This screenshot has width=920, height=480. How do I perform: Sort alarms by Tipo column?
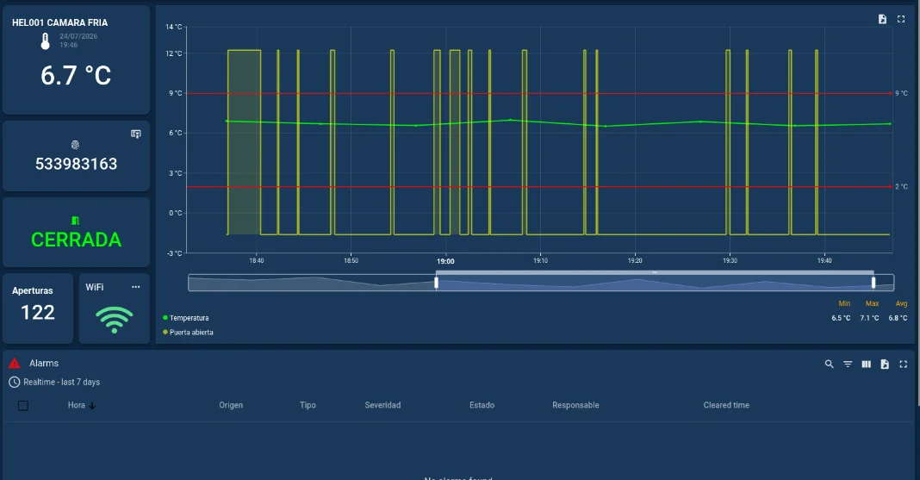(308, 405)
